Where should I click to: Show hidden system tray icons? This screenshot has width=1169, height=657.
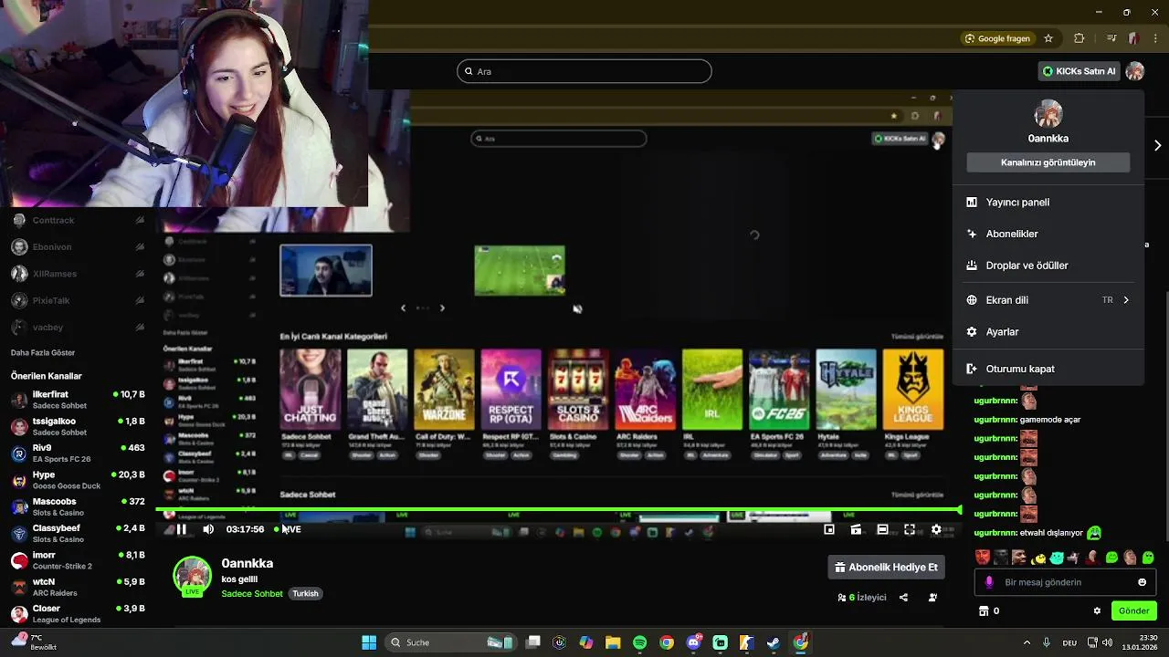1027,642
